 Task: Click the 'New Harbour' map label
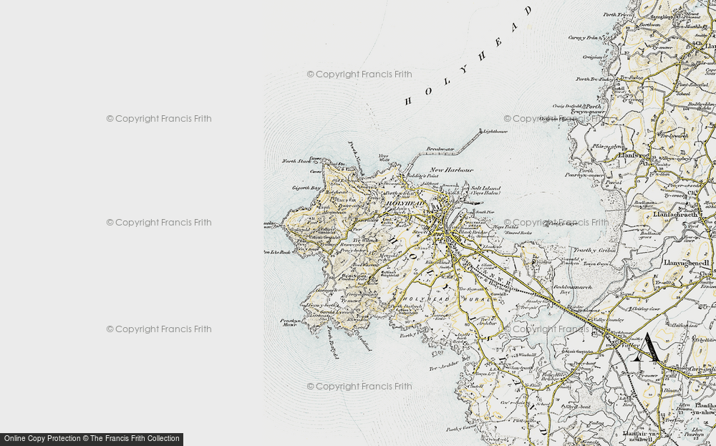pyautogui.click(x=451, y=170)
